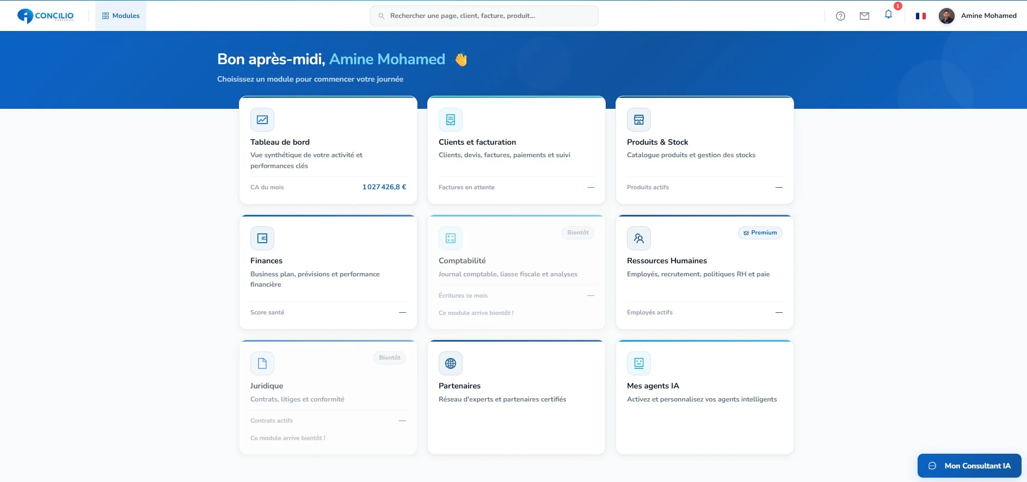This screenshot has height=482, width=1027.
Task: Click the Comptabilité ledger icon
Action: 451,238
